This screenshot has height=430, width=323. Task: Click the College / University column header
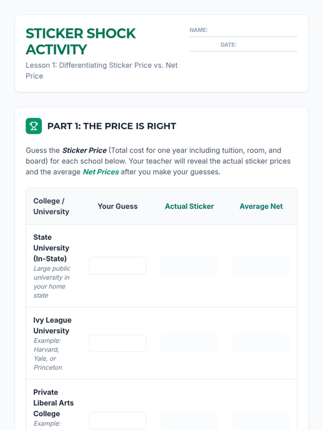click(x=51, y=206)
